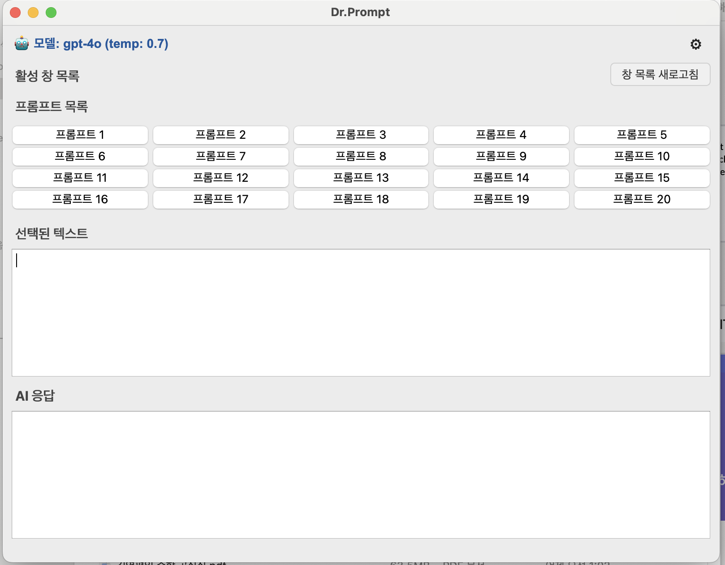The width and height of the screenshot is (725, 565).
Task: Activate 프롬프트 13
Action: tap(361, 178)
